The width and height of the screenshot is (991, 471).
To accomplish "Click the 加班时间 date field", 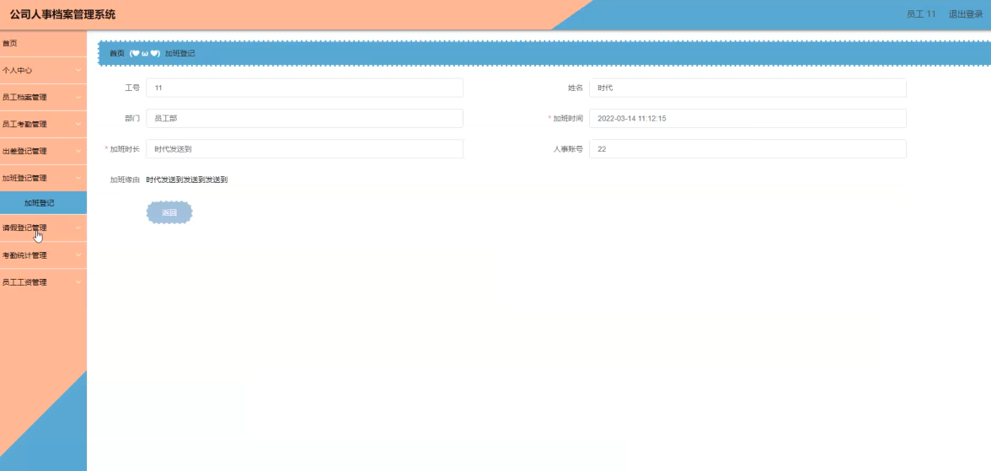I will (747, 118).
